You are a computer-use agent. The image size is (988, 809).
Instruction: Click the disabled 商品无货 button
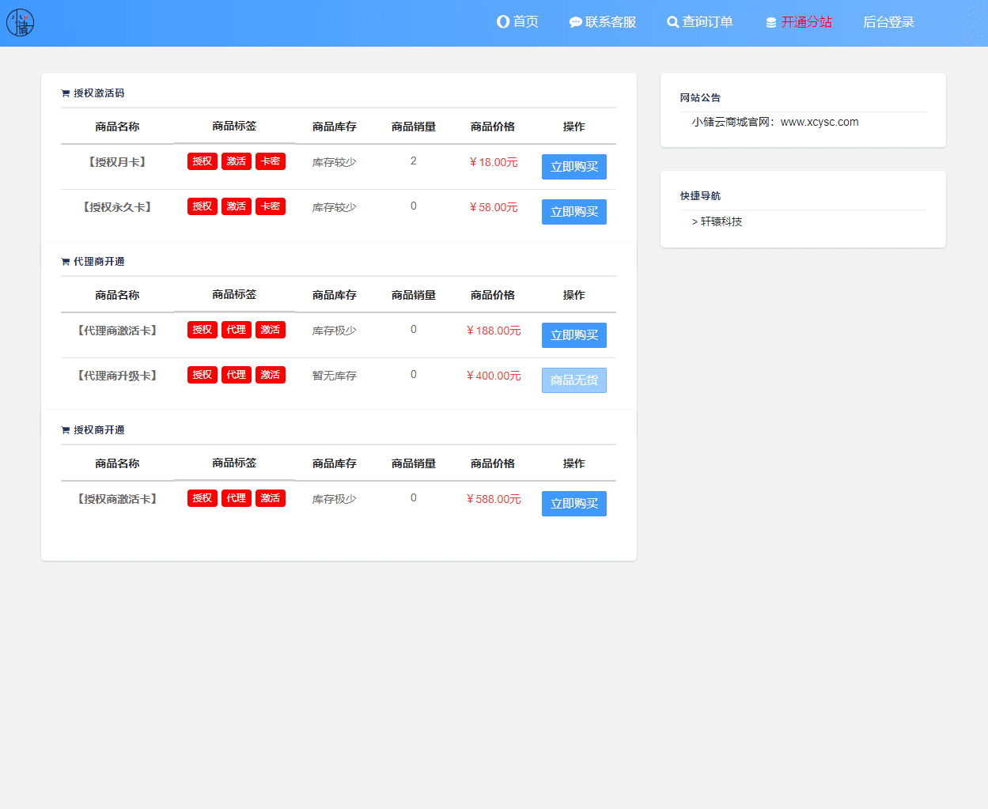pos(573,380)
